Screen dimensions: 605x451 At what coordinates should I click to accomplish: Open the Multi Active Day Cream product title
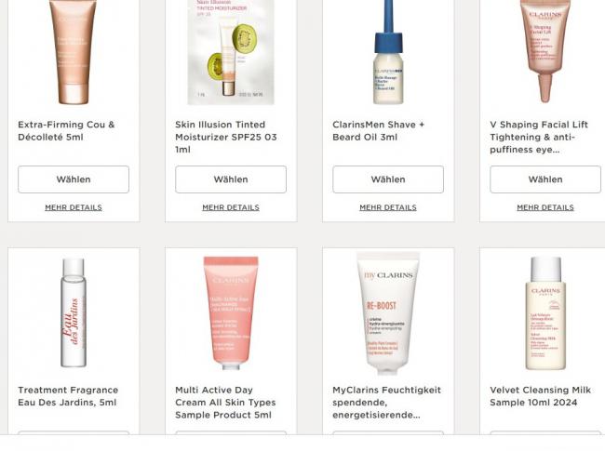[x=225, y=402]
